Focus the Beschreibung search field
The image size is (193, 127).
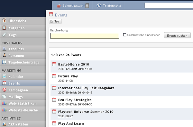[85, 36]
